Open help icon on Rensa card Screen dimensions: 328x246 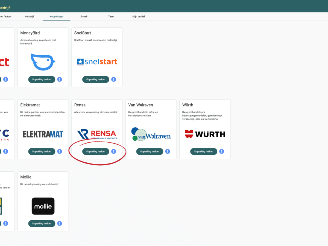(x=114, y=151)
